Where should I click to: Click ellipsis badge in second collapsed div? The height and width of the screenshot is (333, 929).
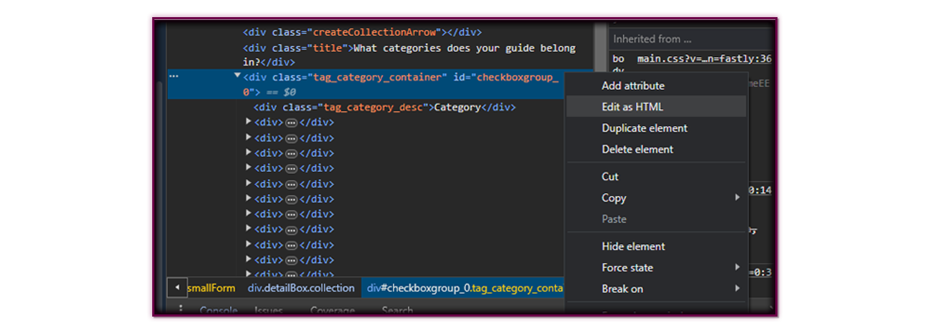291,138
